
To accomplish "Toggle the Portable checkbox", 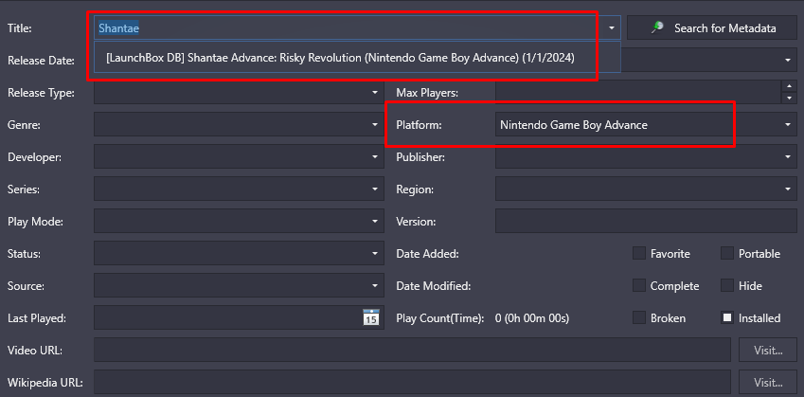I will (727, 253).
